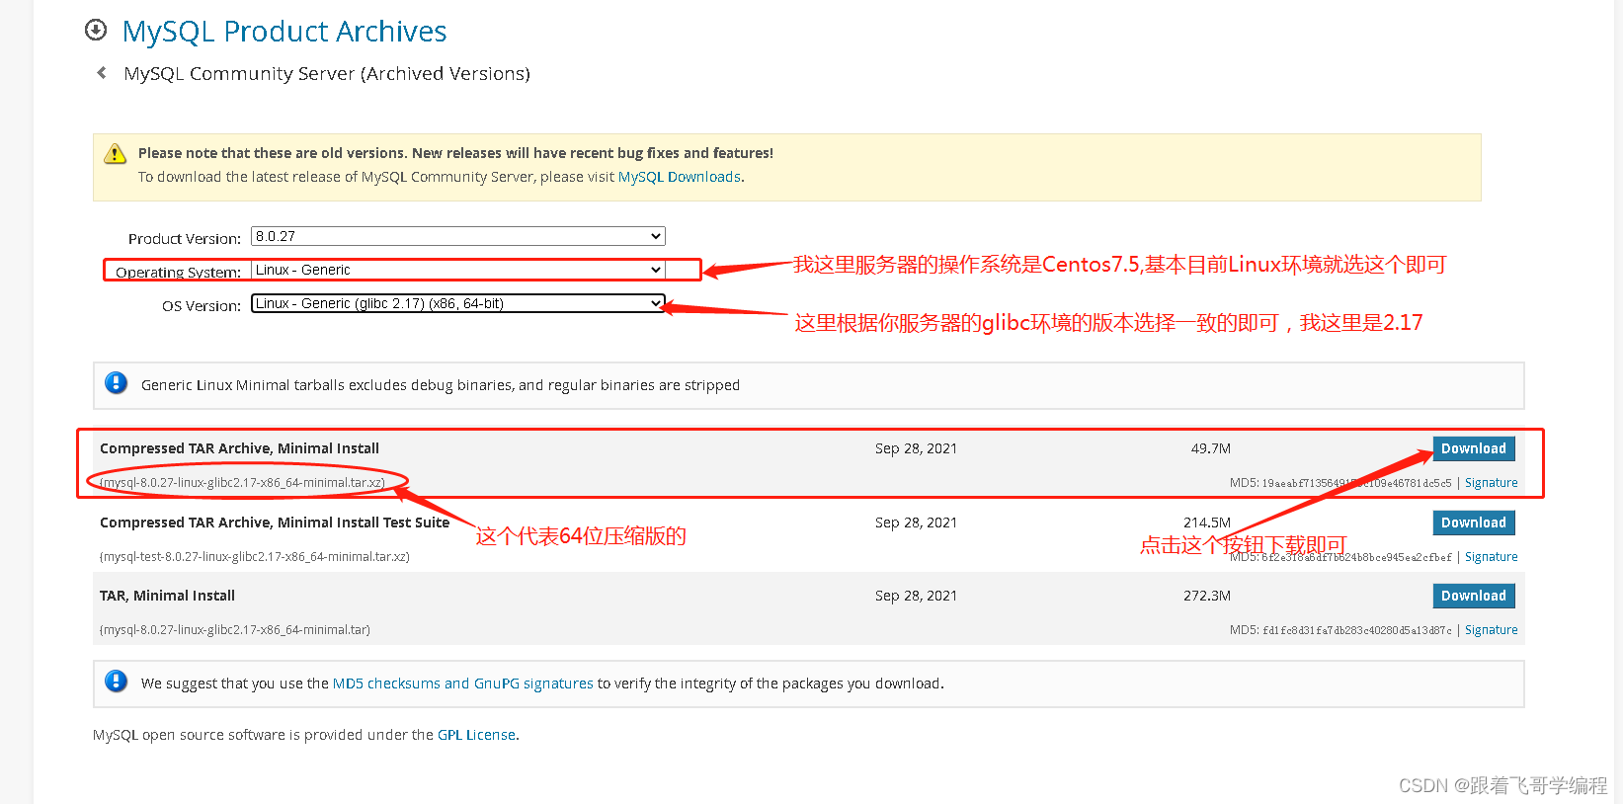The height and width of the screenshot is (804, 1623).
Task: Click the yellow warning triangle icon
Action: coord(116,153)
